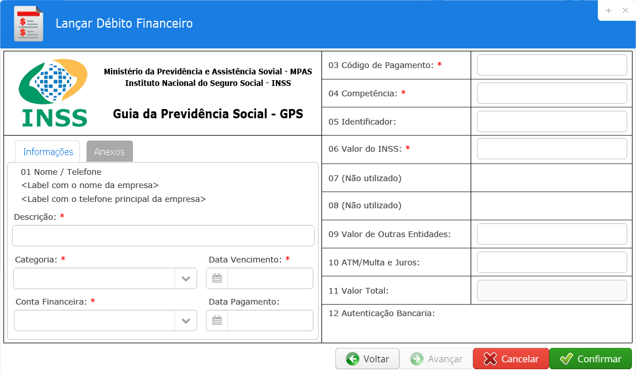Click the green arrow Voltar button
The width and height of the screenshot is (636, 375).
coord(368,359)
